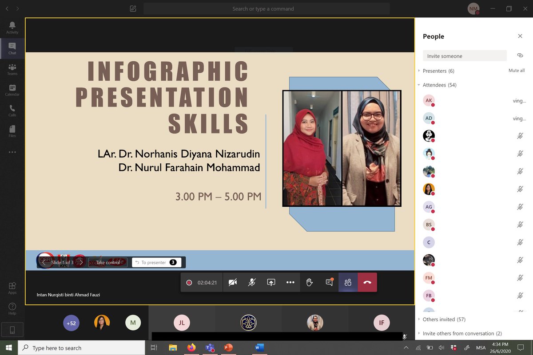Open Task View on the taskbar

click(x=154, y=348)
